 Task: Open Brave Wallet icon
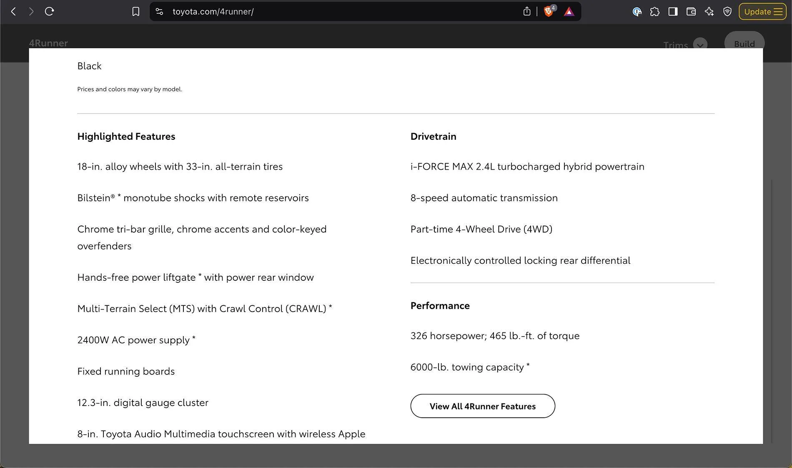(691, 12)
